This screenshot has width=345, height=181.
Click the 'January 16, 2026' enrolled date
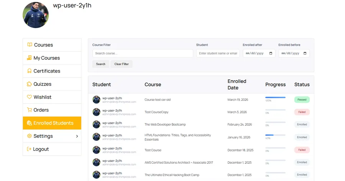239,137
